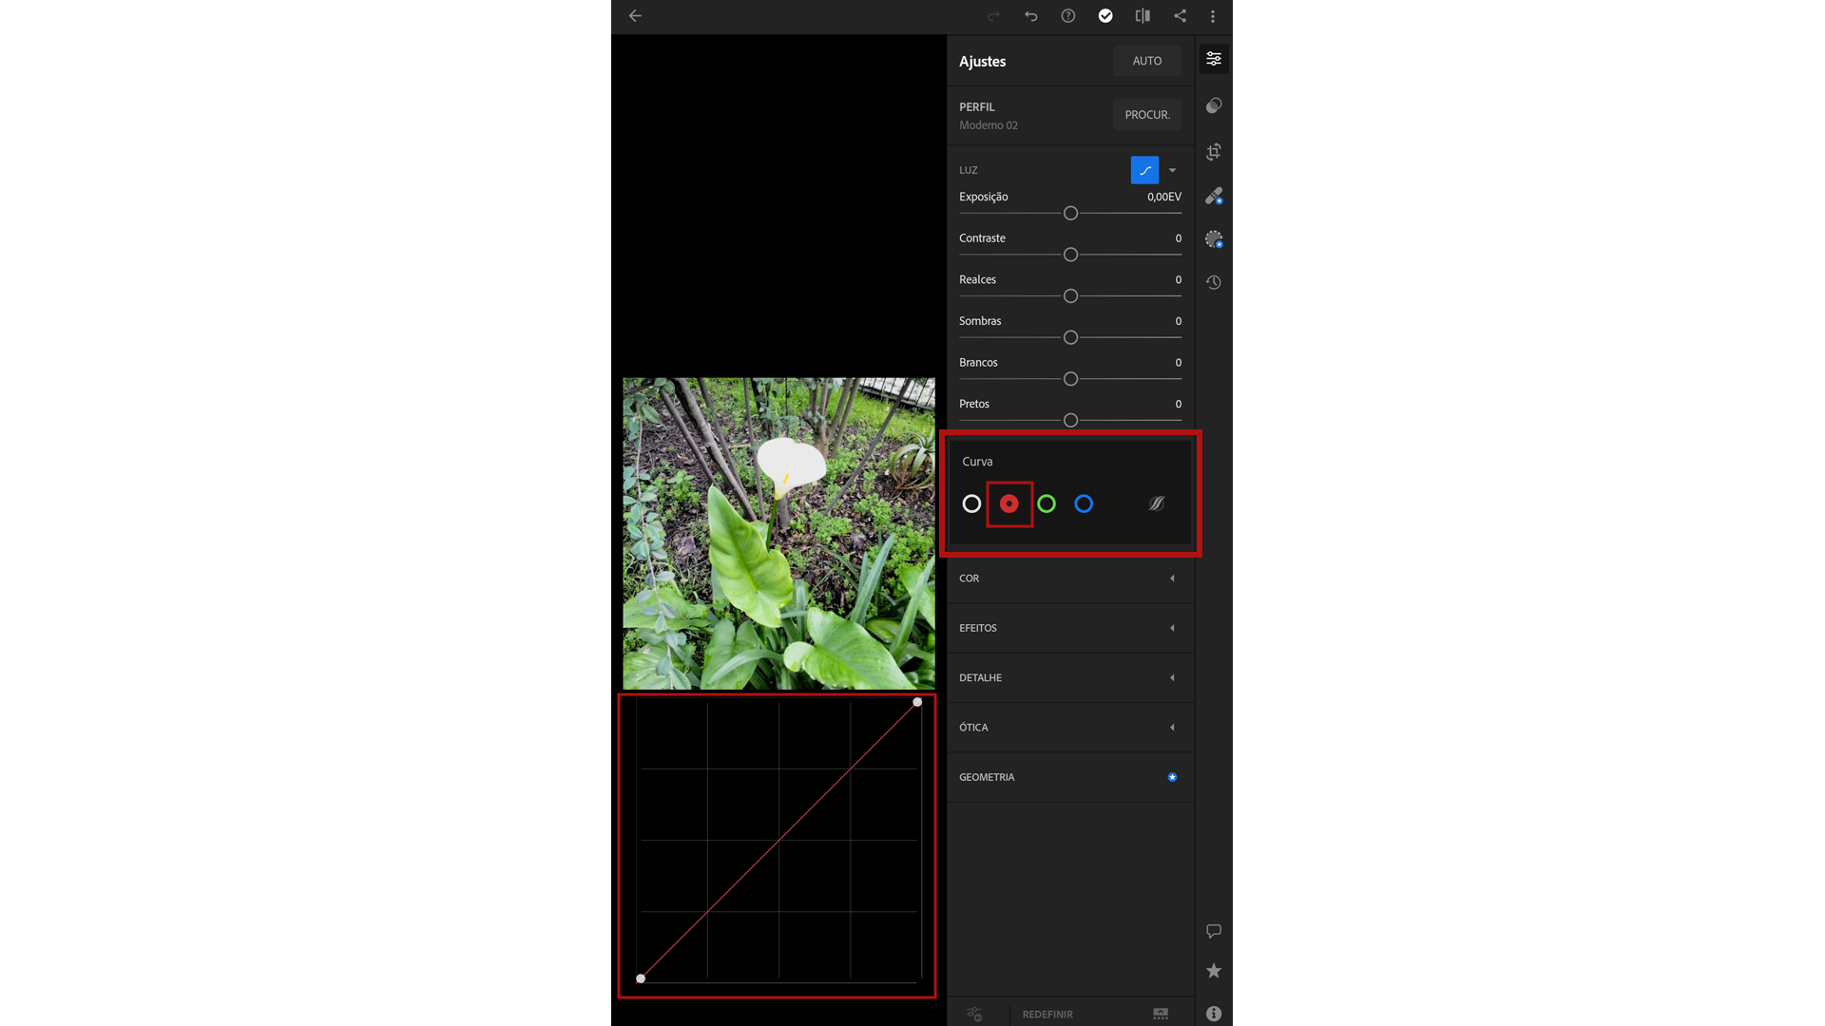Select the healing brush tool
Image resolution: width=1825 pixels, height=1026 pixels.
click(x=1214, y=197)
